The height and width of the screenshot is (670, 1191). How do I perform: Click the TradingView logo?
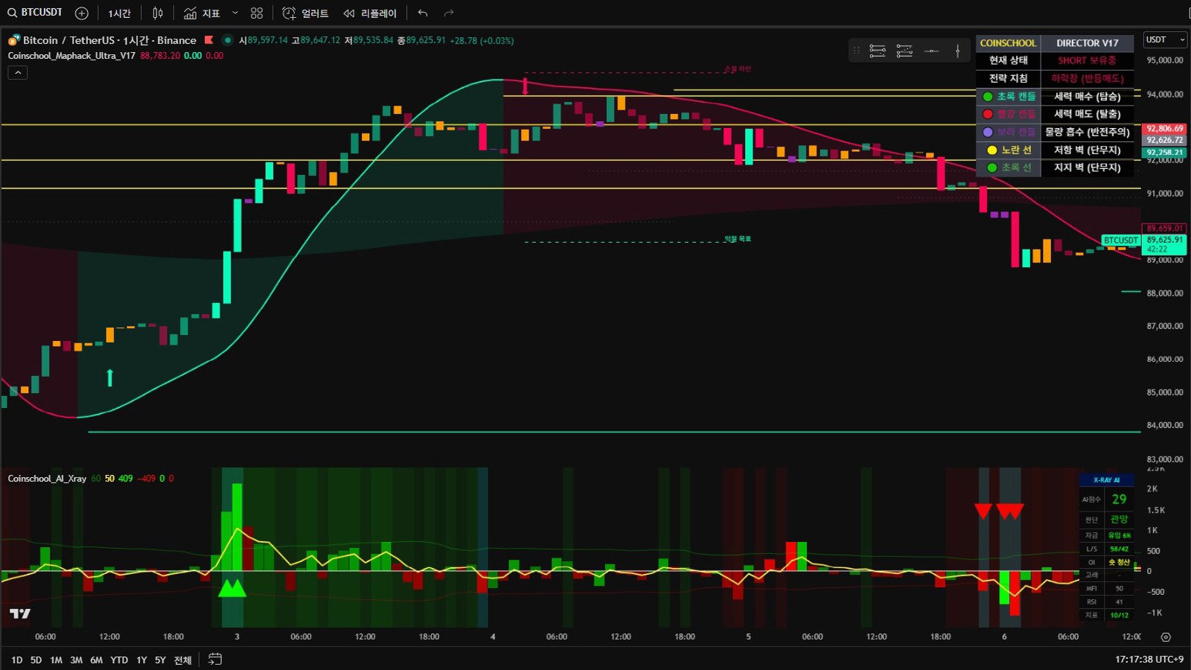pyautogui.click(x=20, y=613)
